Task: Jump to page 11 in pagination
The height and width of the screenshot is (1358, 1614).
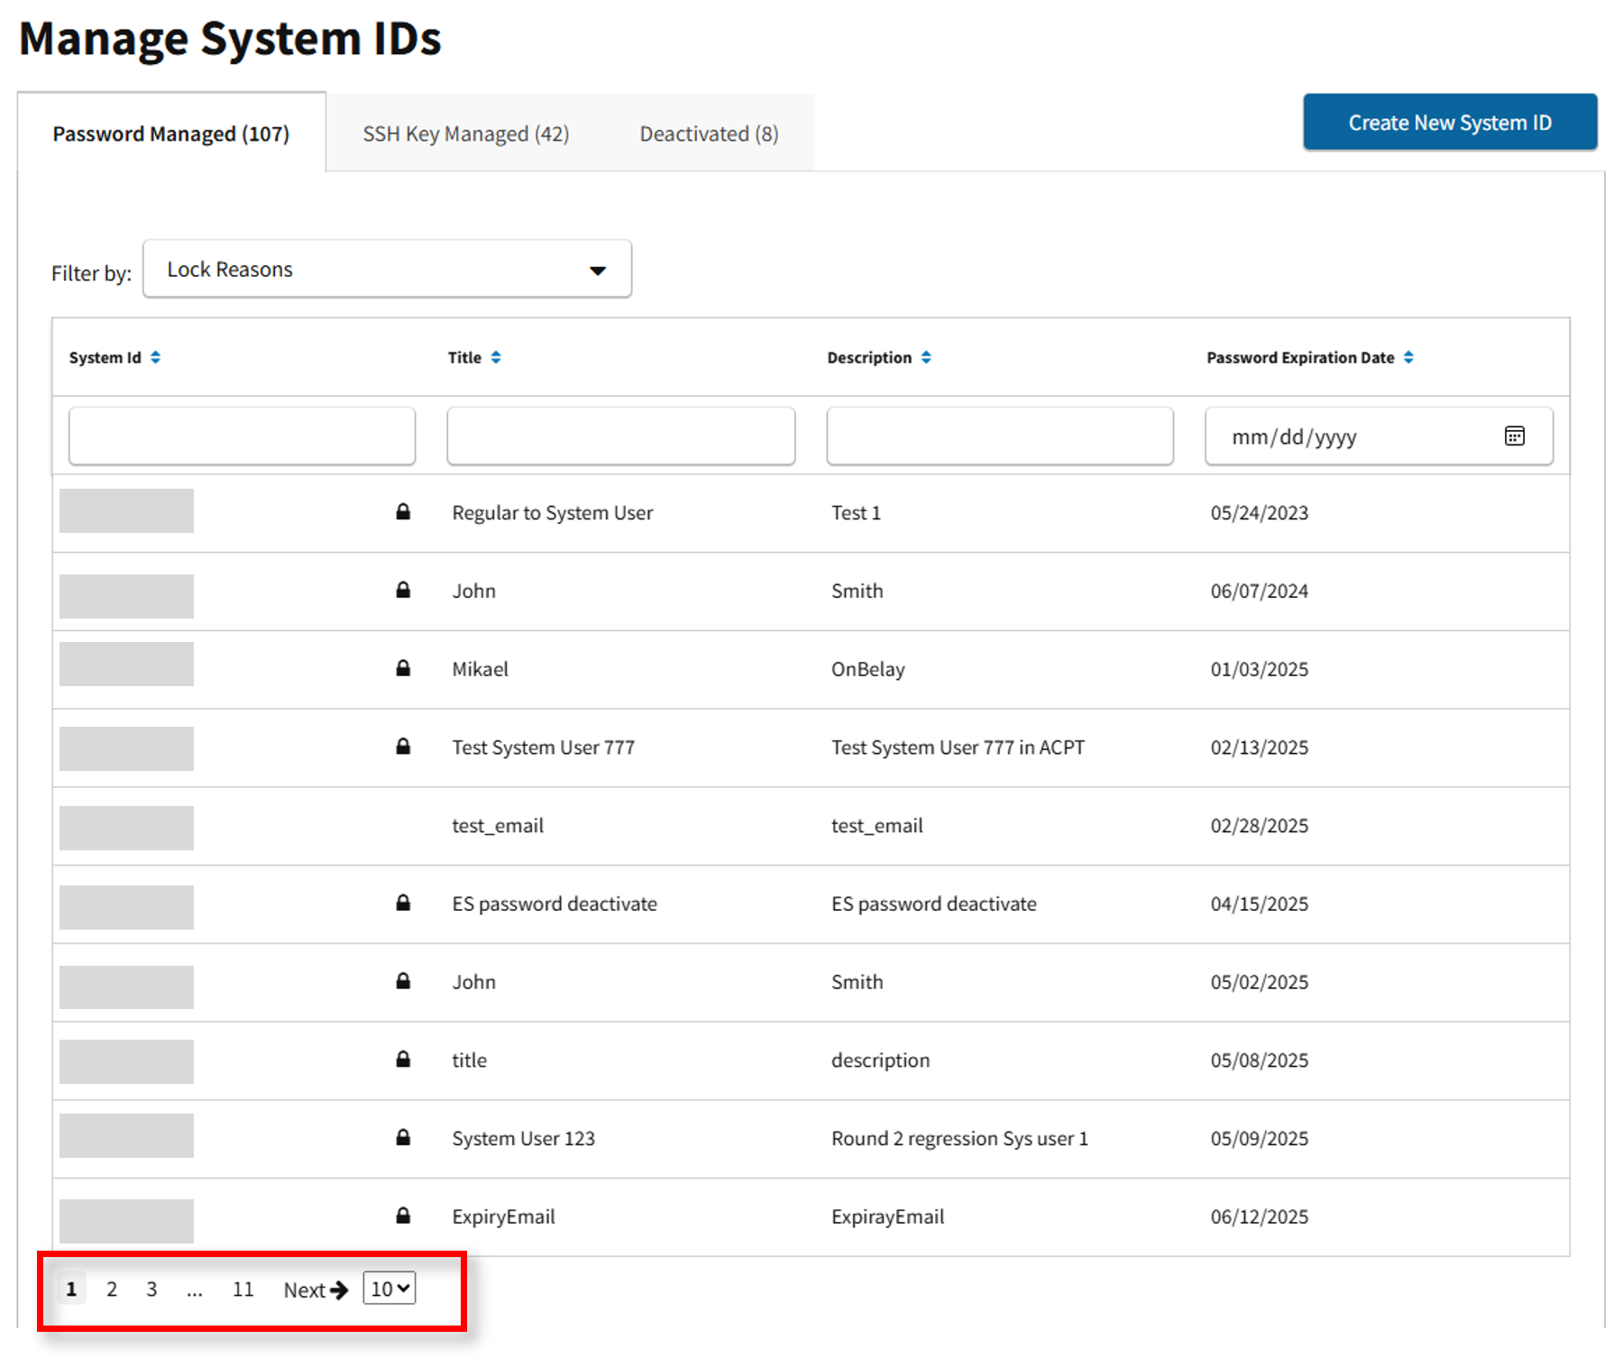Action: tap(243, 1289)
